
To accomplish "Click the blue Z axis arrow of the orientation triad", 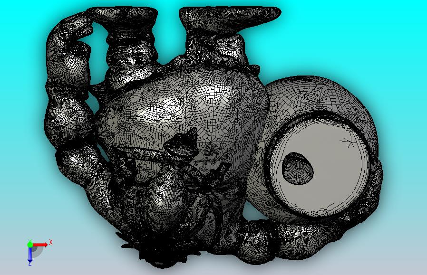I will (30, 255).
